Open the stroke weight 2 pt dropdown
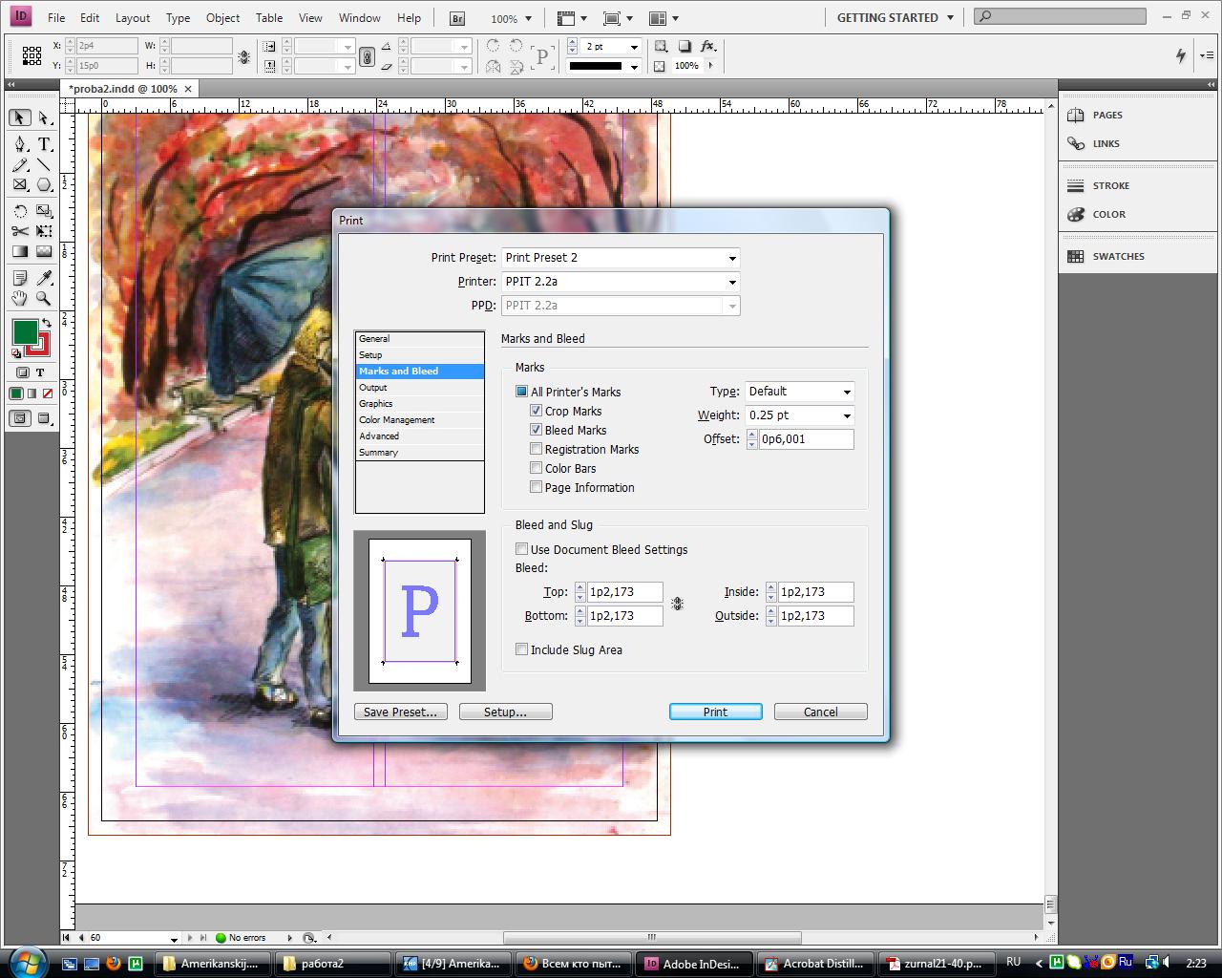This screenshot has height=978, width=1222. [x=634, y=47]
